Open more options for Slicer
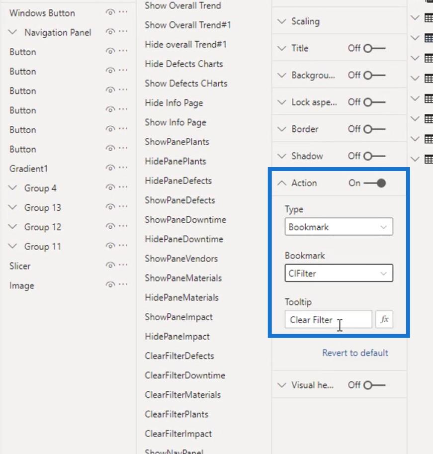The height and width of the screenshot is (454, 433). pyautogui.click(x=123, y=265)
